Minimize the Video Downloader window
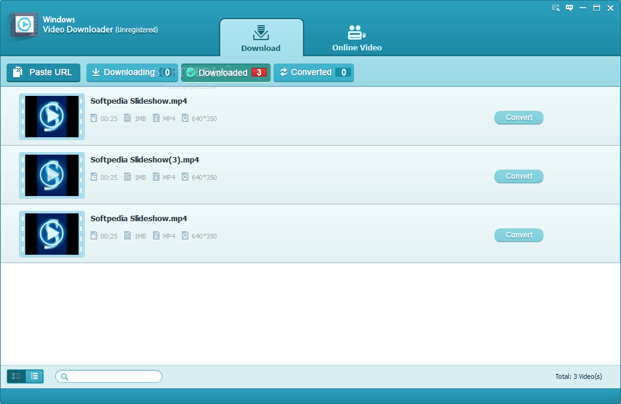621x404 pixels. [x=583, y=8]
